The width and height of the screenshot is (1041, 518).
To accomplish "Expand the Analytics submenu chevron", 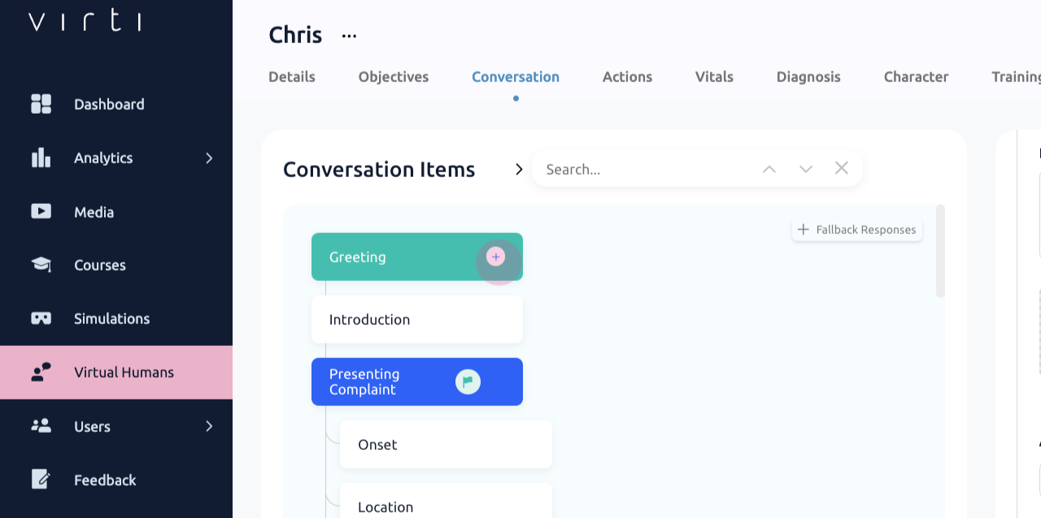I will [x=209, y=158].
